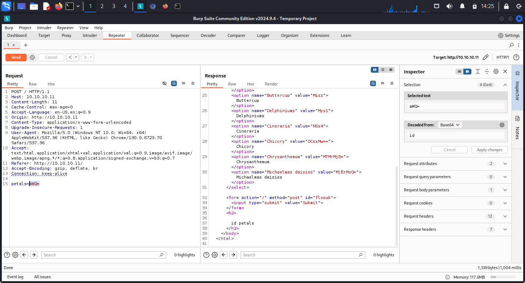
Task: Expand Request query parameters section
Action: point(505,177)
